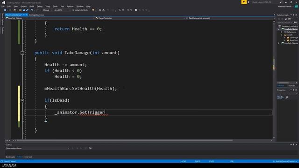This screenshot has width=299, height=168.
Task: Open Solution Explorer window options dropdown arrow
Action: 291,15
